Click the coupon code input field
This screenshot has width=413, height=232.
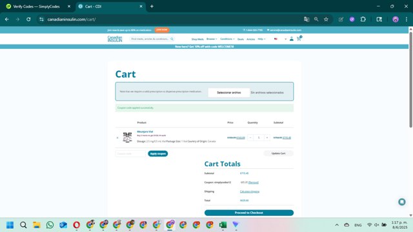[130, 153]
